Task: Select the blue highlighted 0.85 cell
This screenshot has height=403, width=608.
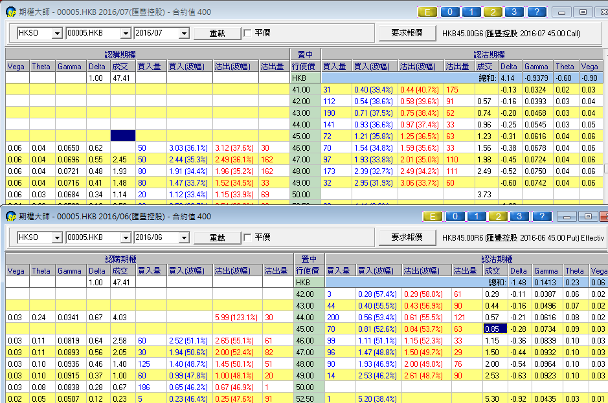Action: (x=495, y=328)
